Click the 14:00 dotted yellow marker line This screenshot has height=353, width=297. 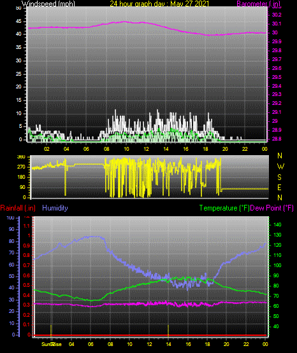click(168, 330)
